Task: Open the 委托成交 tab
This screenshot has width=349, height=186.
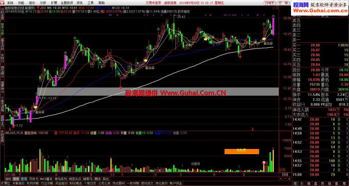Action: point(147,183)
